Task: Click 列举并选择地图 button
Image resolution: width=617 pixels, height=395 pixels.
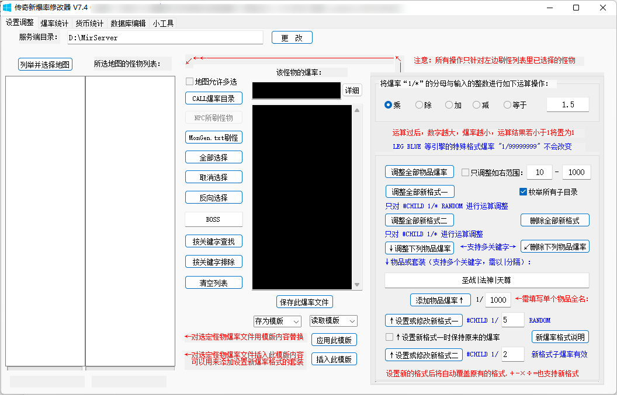Action: [x=45, y=64]
